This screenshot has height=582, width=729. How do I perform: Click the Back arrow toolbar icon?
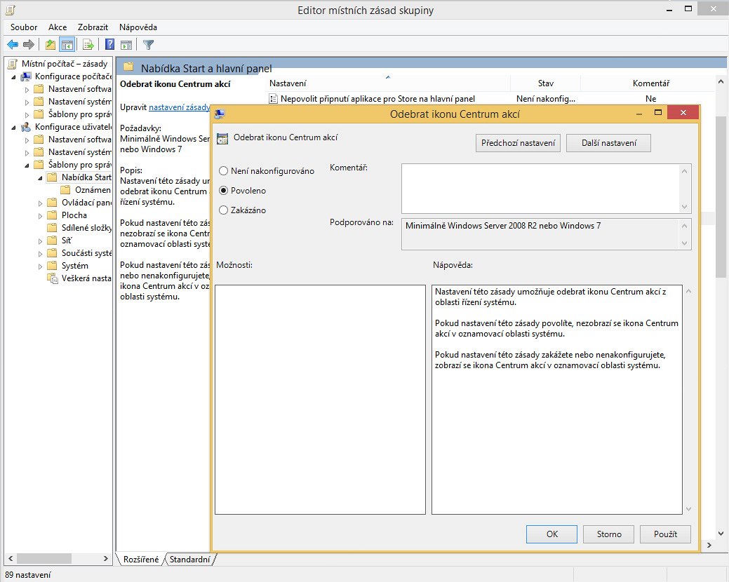coord(13,45)
